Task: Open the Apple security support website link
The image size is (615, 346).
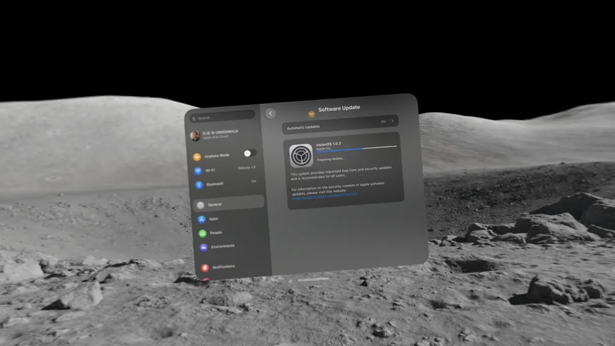Action: (x=324, y=199)
